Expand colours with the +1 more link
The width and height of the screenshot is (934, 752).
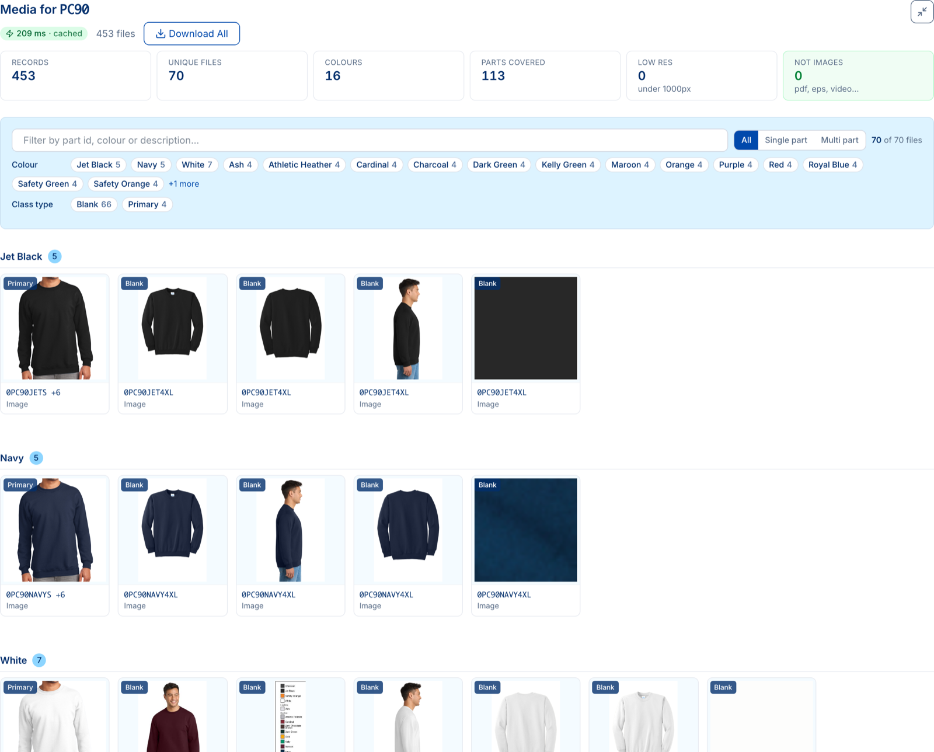point(184,184)
